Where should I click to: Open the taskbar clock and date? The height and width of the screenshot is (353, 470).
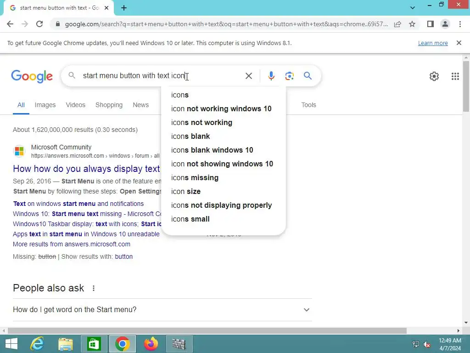[x=450, y=344]
